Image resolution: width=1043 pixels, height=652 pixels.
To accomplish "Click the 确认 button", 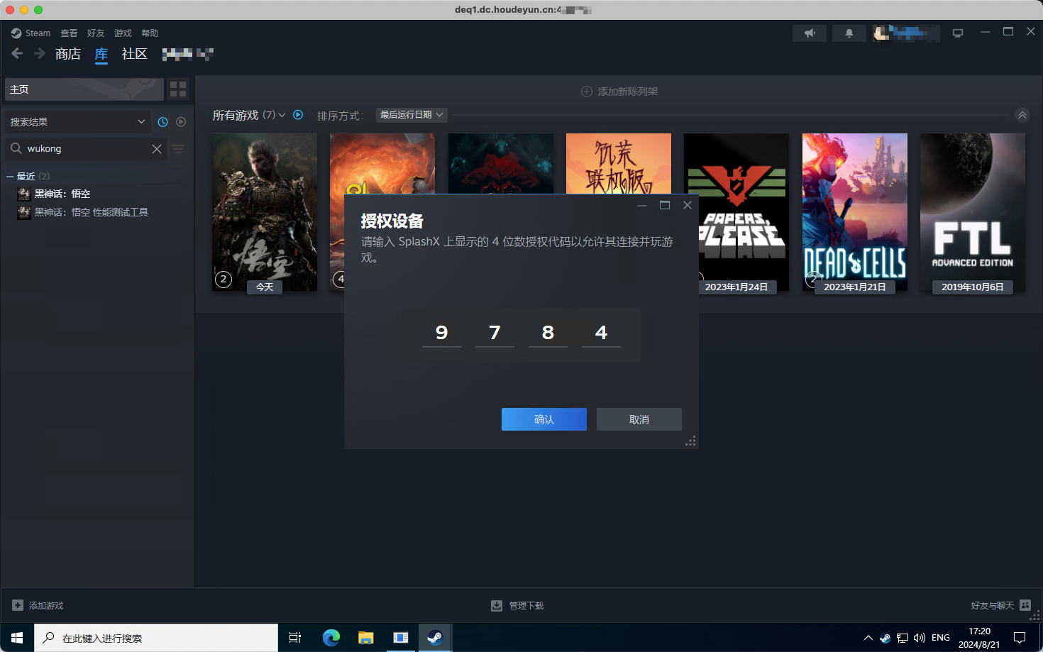I will (x=544, y=419).
